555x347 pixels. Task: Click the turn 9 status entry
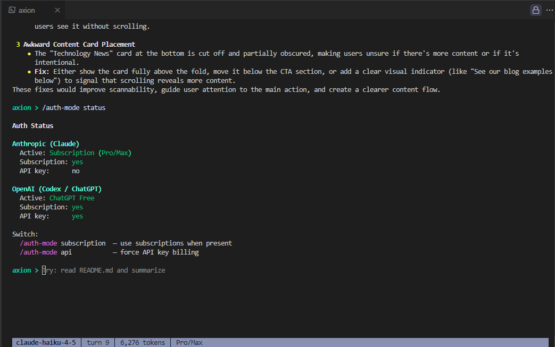coord(98,342)
